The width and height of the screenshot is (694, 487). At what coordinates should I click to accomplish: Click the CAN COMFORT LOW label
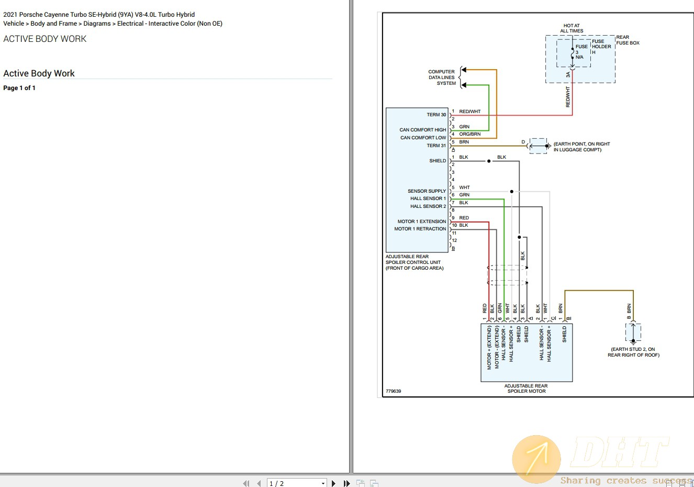423,138
